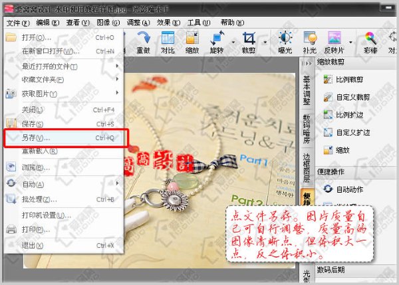The image size is (399, 285).
Task: Click 自定义裁剪 in right panel
Action: pyautogui.click(x=346, y=97)
